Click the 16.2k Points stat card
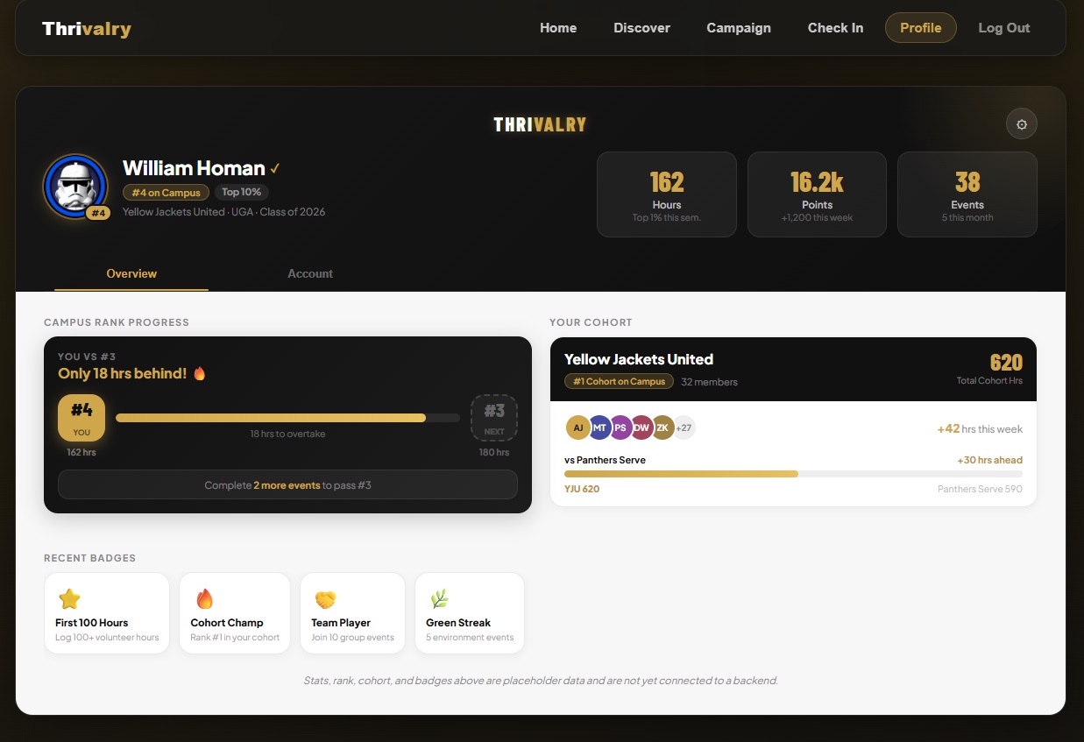 [817, 194]
